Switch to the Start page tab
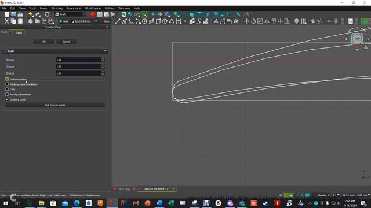 (124, 189)
